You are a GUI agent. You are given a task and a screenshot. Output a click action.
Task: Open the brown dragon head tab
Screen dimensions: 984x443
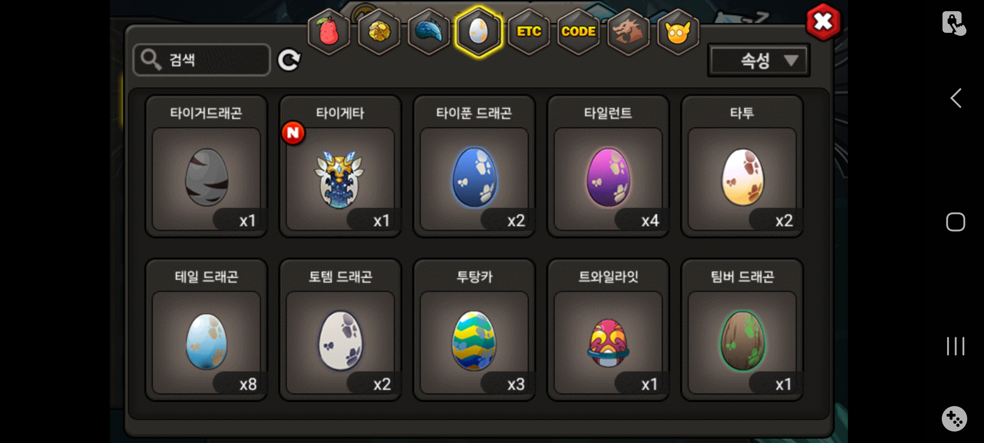[628, 32]
